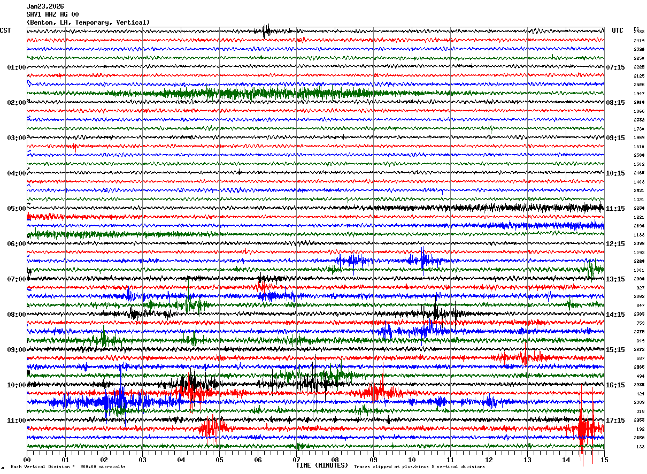The image size is (647, 474).
Task: Click DC offset value 133
Action: click(x=640, y=447)
